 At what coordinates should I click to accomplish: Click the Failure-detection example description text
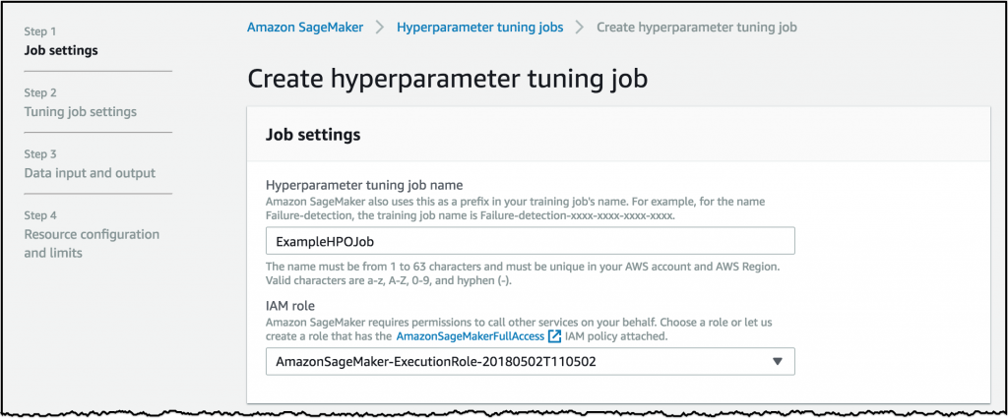point(515,209)
